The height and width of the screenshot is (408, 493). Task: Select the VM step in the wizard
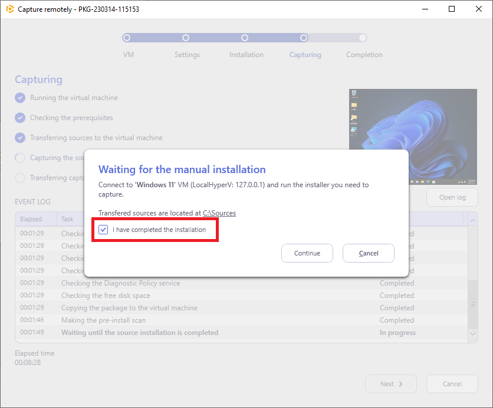tap(129, 55)
